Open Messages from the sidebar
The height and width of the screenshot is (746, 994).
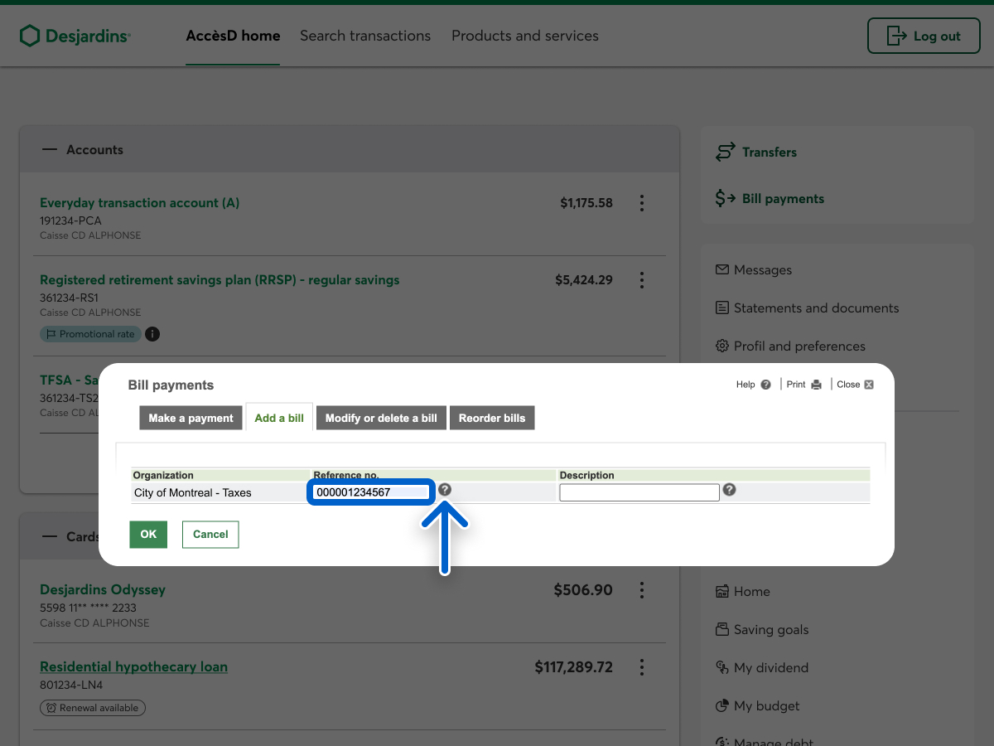tap(762, 270)
